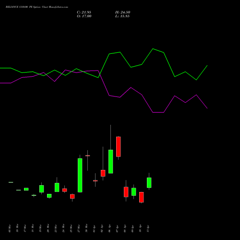
Task: Click the large red candle above 07 Apr
Action: pos(119,147)
